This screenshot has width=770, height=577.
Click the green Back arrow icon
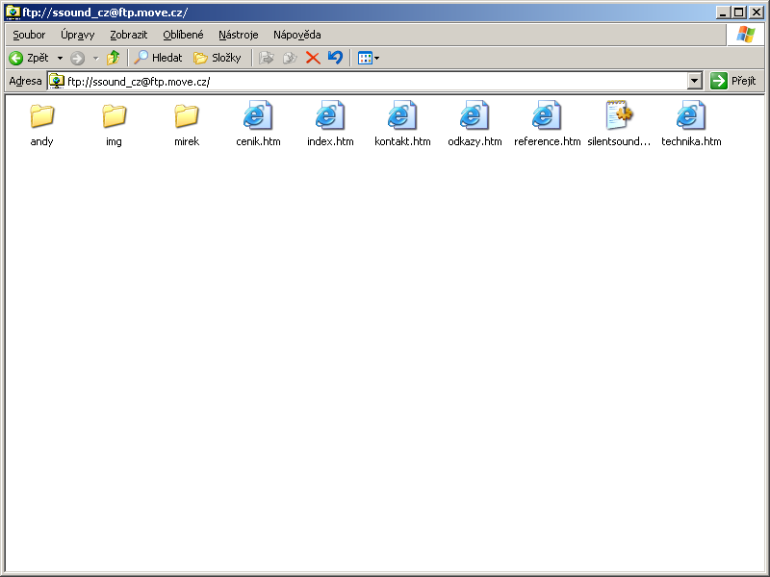(x=15, y=58)
